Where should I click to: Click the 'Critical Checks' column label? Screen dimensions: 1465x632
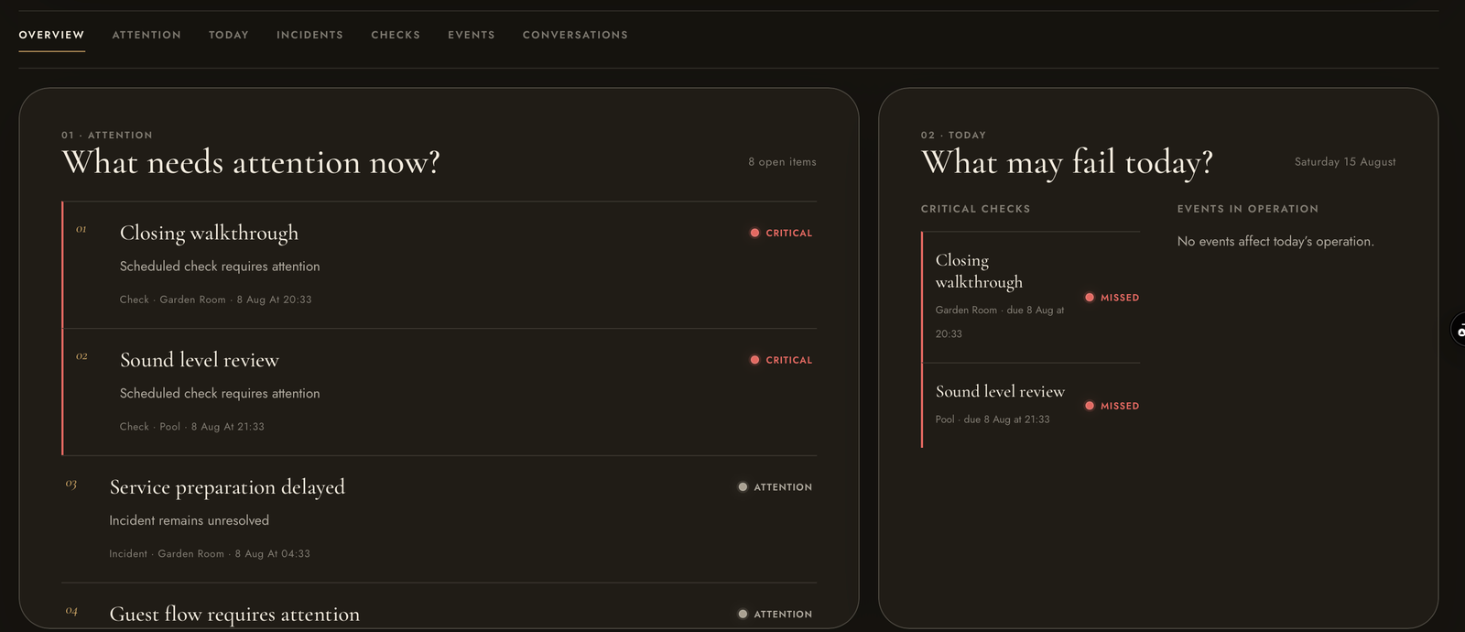976,209
